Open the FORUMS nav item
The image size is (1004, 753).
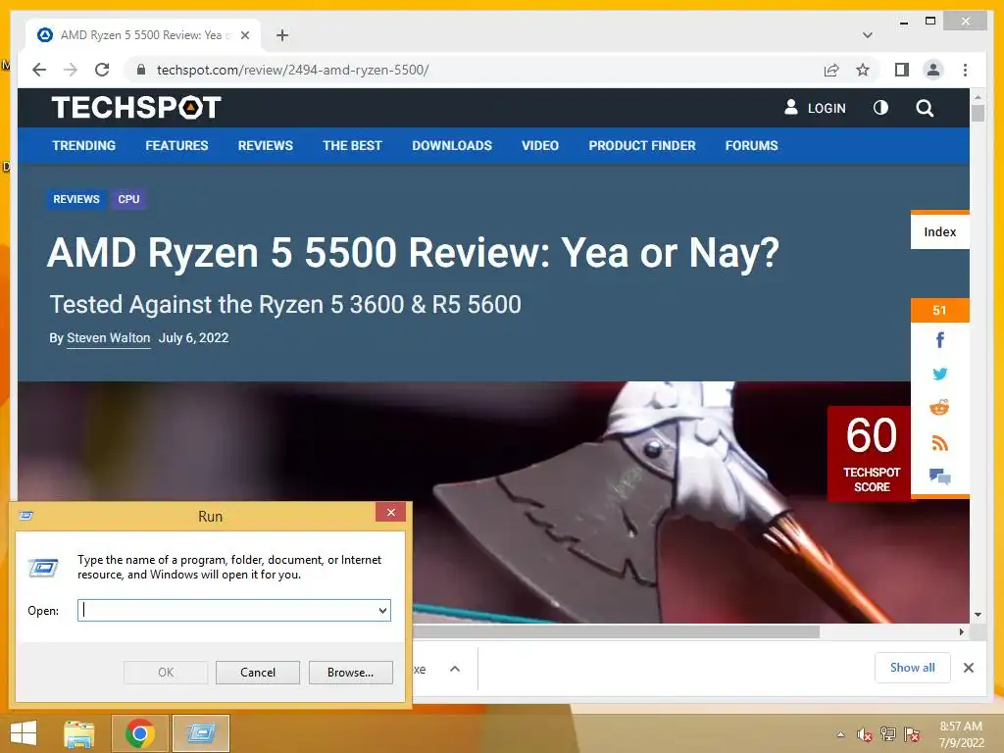coord(752,145)
